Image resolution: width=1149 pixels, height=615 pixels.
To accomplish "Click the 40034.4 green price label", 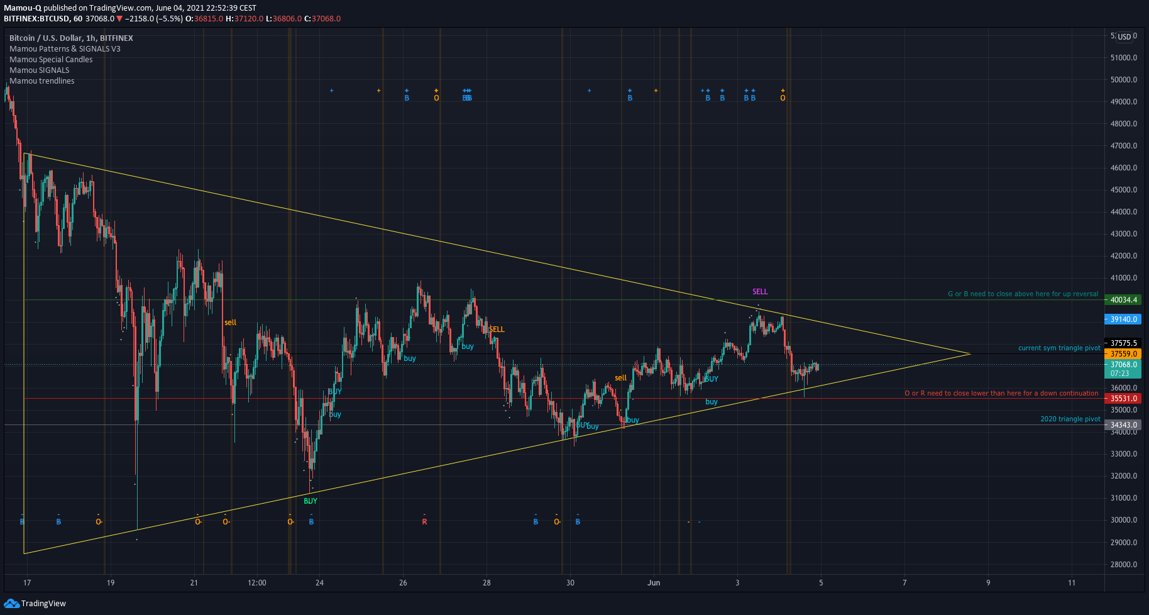I will click(1123, 300).
